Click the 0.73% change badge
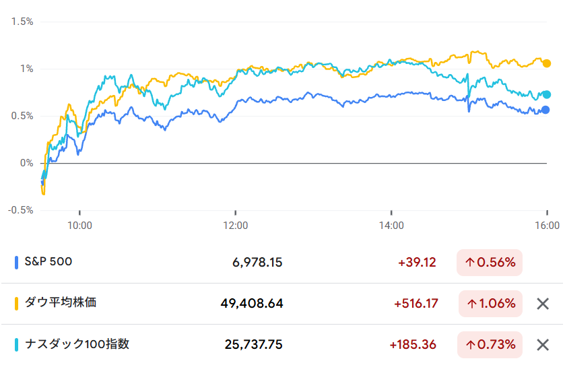The width and height of the screenshot is (565, 365). tap(490, 345)
